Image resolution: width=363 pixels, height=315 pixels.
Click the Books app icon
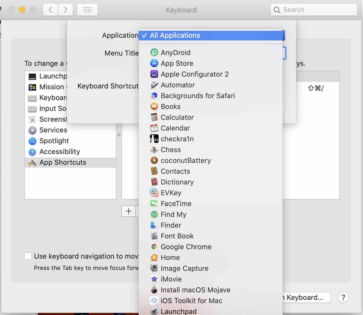point(154,107)
